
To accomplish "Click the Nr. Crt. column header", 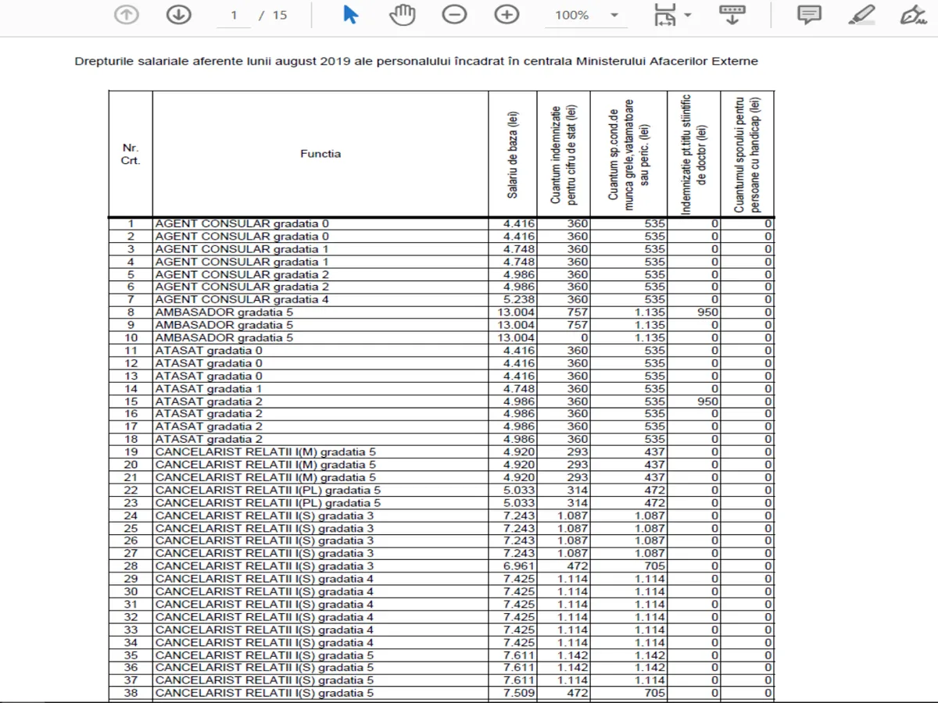I will click(131, 154).
